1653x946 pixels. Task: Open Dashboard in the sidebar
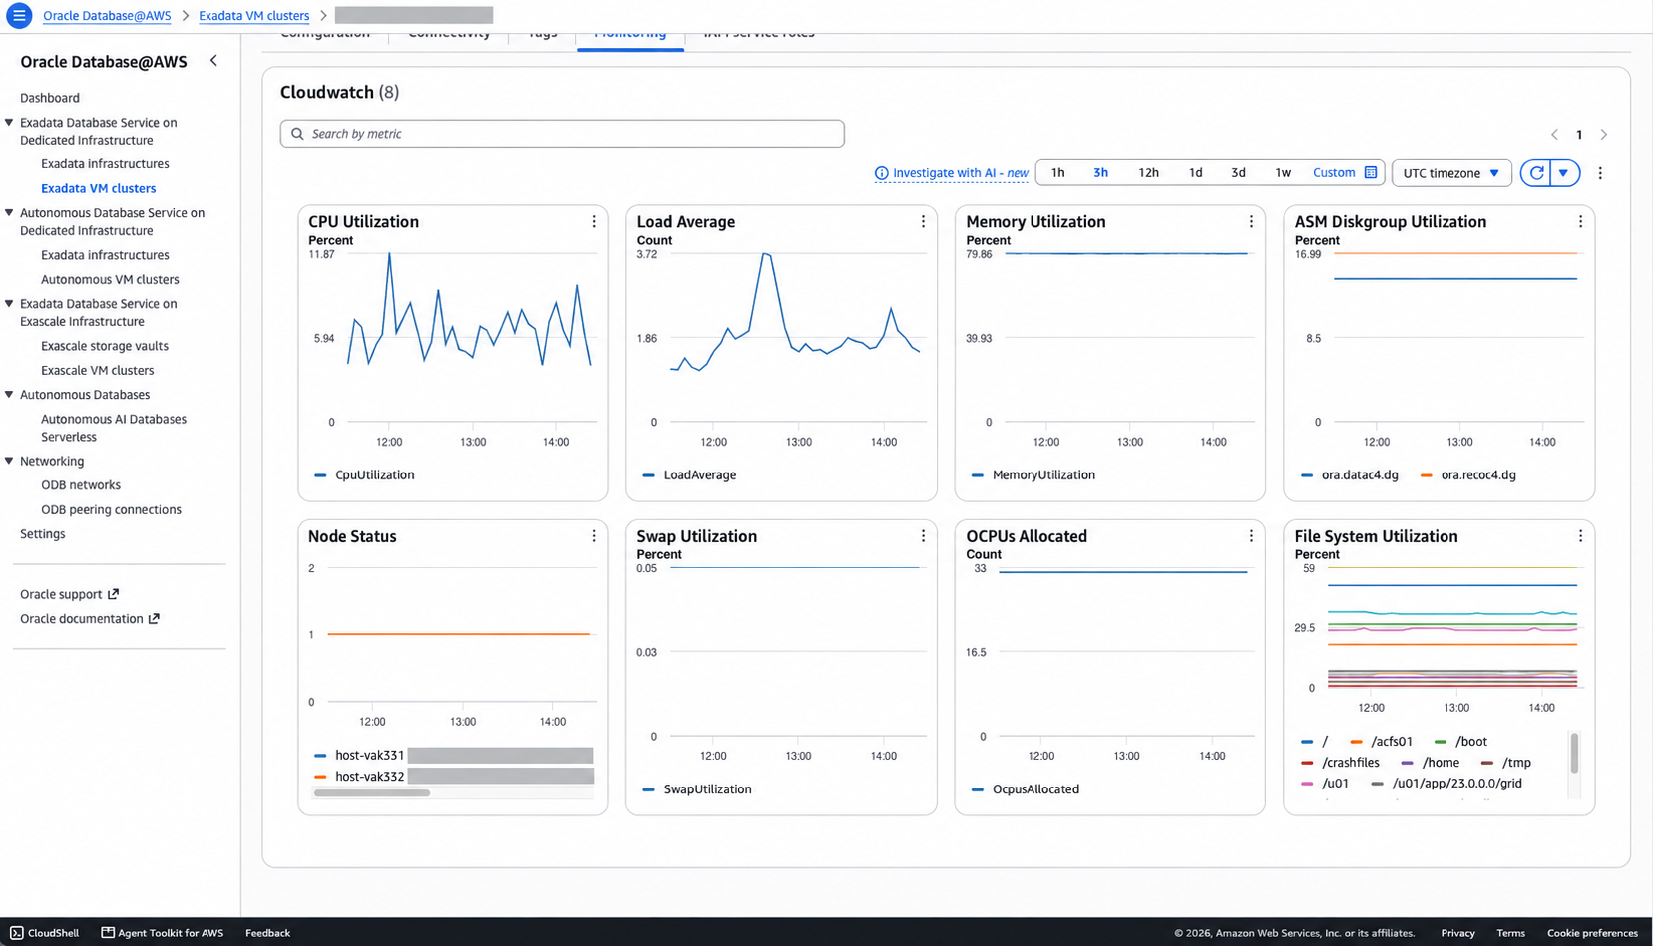pos(50,98)
